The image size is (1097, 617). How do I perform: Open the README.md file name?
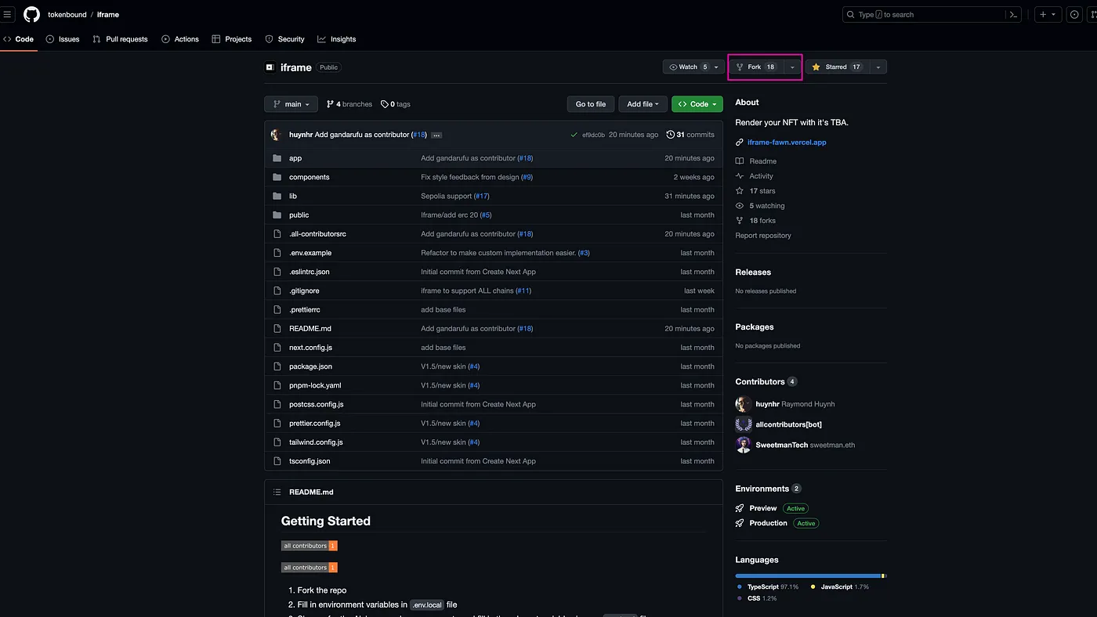[x=310, y=329]
